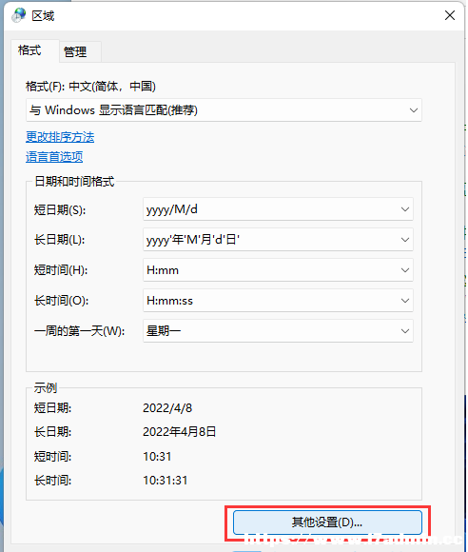Expand the 长时间 H:mm:ss dropdown
The height and width of the screenshot is (552, 468).
tap(278, 301)
